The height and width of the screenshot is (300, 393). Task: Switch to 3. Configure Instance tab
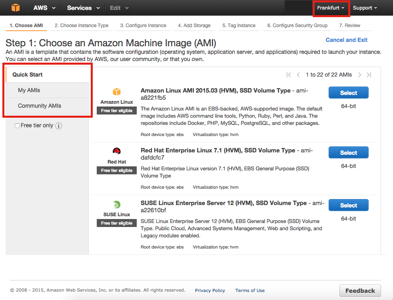pyautogui.click(x=143, y=26)
